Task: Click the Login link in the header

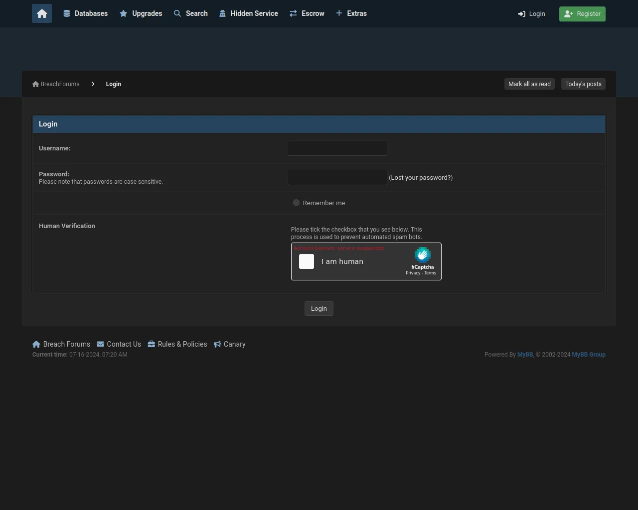Action: [x=532, y=14]
